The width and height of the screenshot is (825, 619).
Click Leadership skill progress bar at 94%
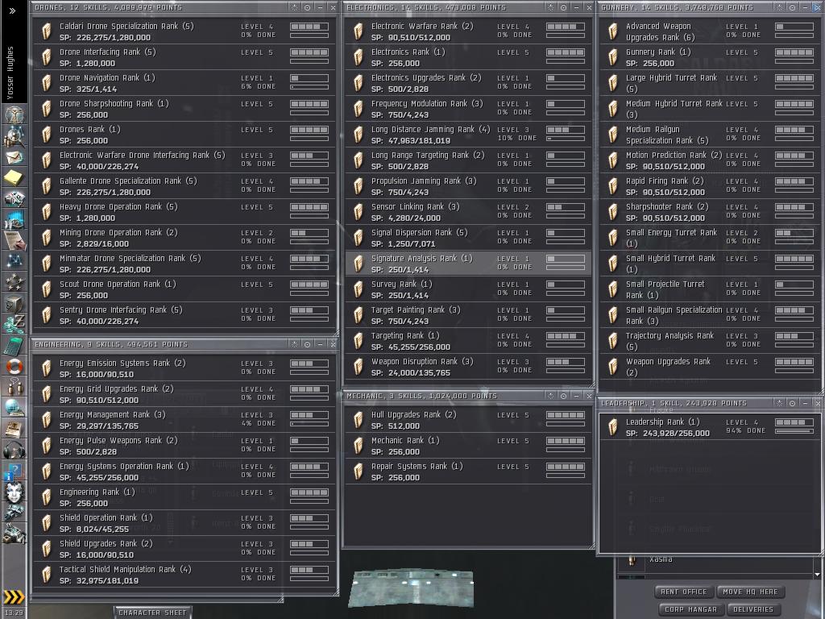(x=794, y=431)
